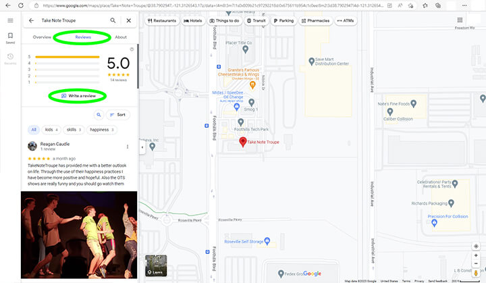This screenshot has width=486, height=283.
Task: Filter reviews by the happiness chip
Action: (x=102, y=130)
